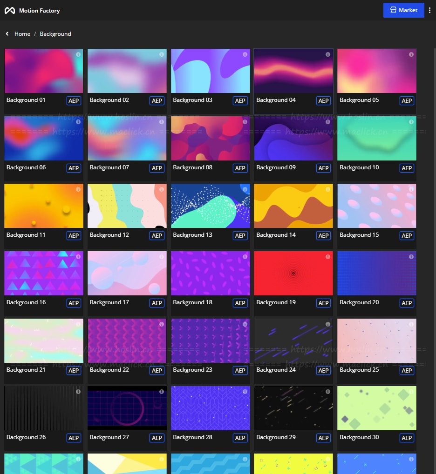This screenshot has height=474, width=436.
Task: Click the 'Background 09' label
Action: tap(276, 167)
